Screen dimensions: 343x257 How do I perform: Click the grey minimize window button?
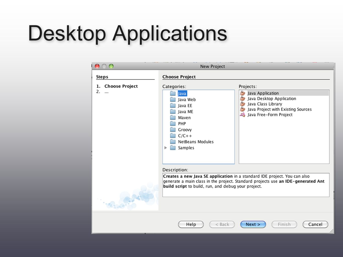[x=104, y=66]
